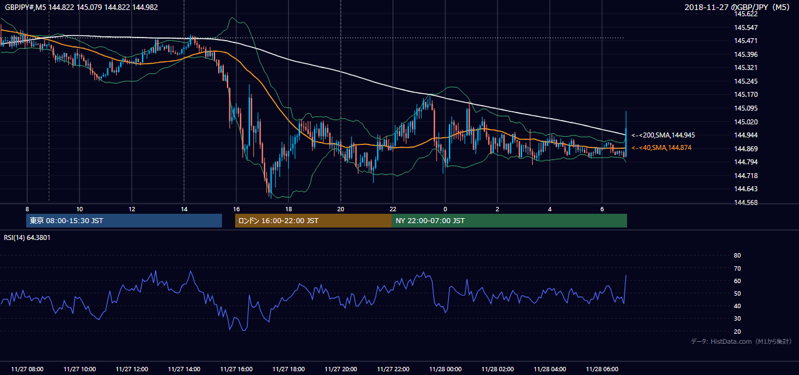Click the 11/27 14:00 date label

click(x=184, y=369)
